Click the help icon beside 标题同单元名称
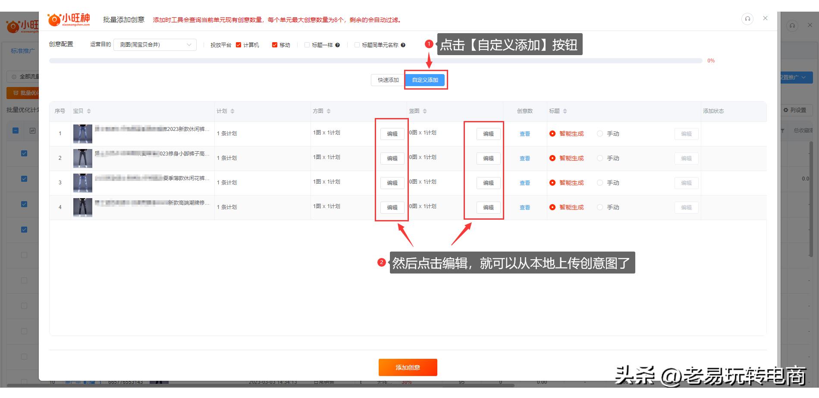Screen dimensions: 819x398 tap(403, 45)
